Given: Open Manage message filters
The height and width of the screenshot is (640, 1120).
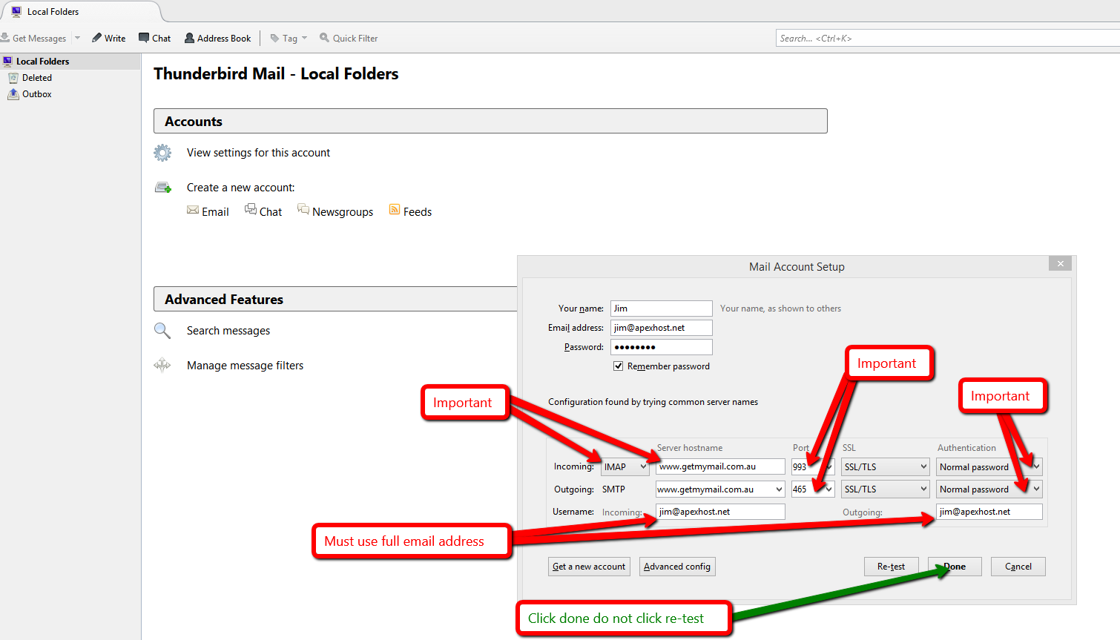Looking at the screenshot, I should [245, 366].
